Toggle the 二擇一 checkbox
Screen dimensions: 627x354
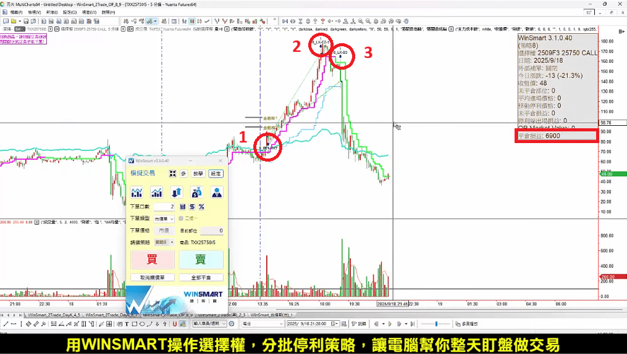tap(180, 218)
